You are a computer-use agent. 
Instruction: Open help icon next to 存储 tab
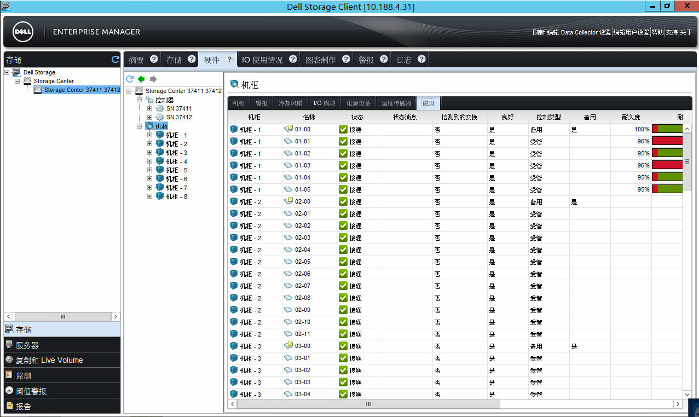[x=192, y=59]
